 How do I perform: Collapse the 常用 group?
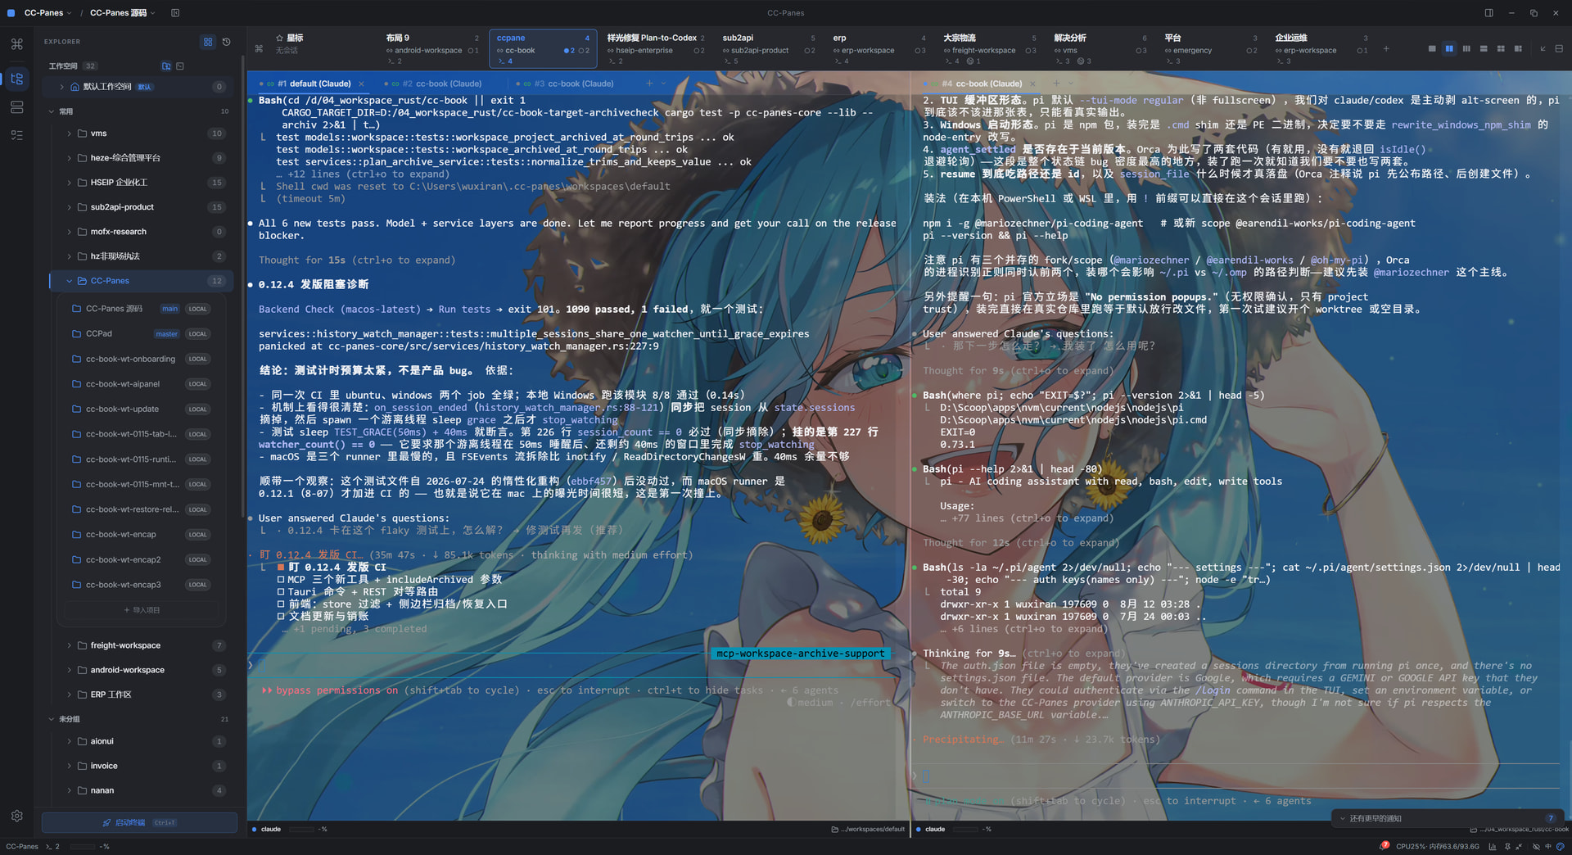click(x=51, y=111)
